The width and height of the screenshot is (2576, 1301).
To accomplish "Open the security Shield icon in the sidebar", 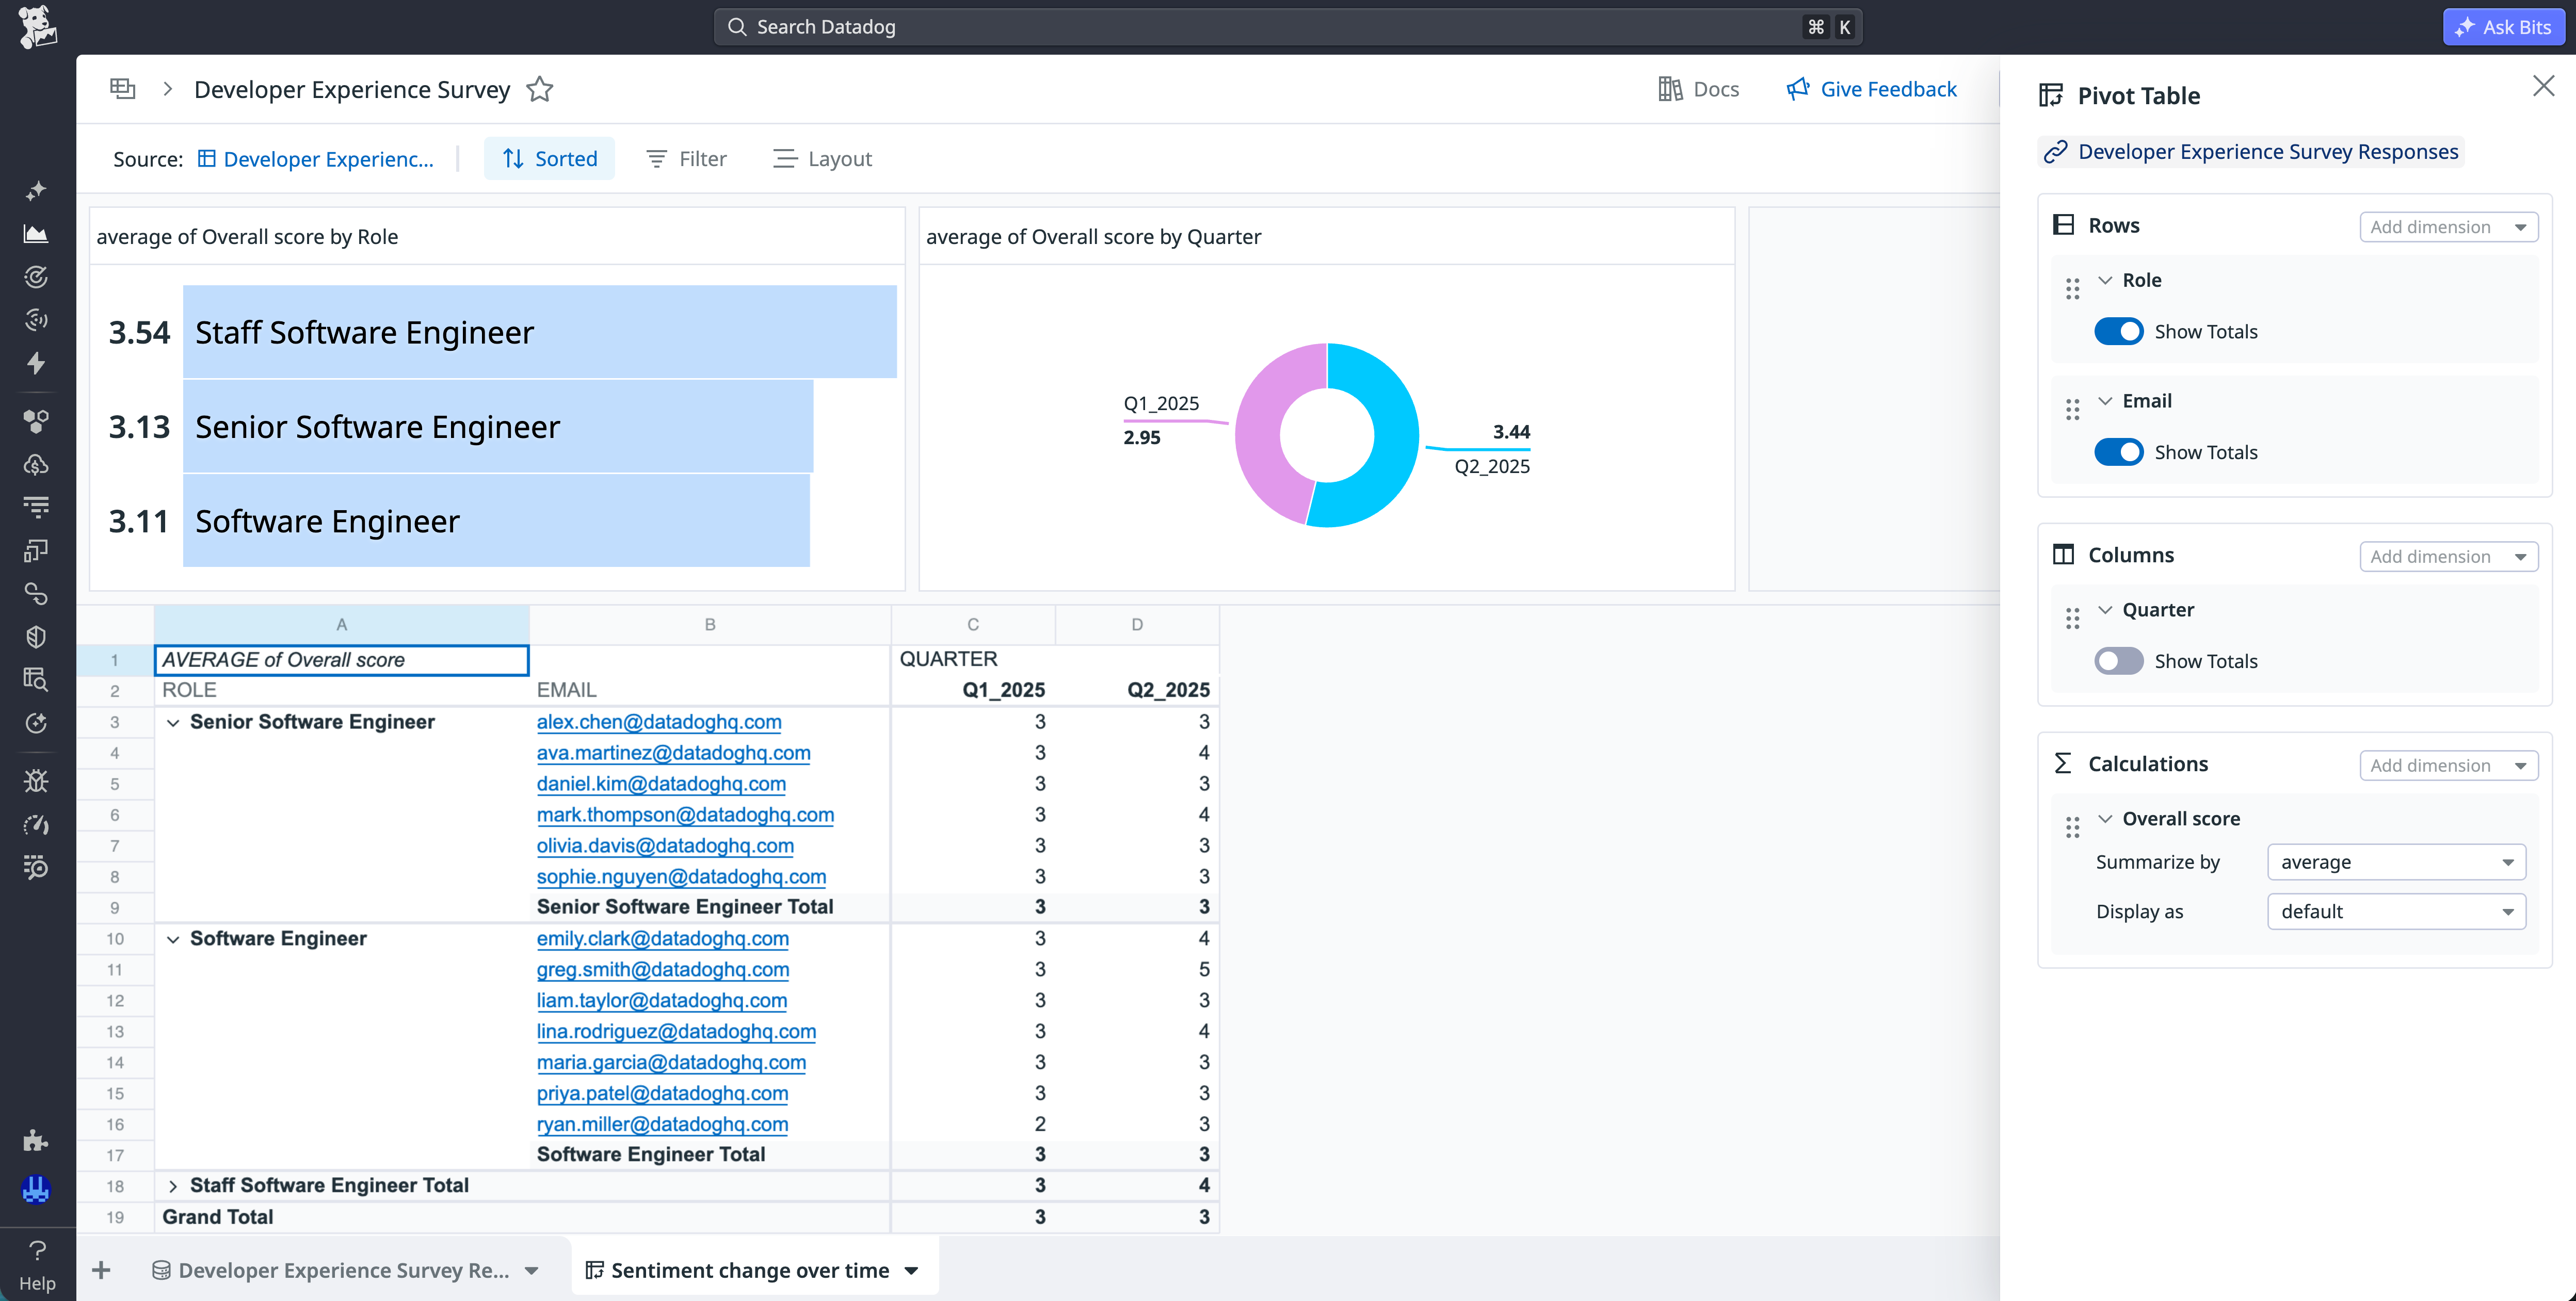I will pyautogui.click(x=36, y=637).
